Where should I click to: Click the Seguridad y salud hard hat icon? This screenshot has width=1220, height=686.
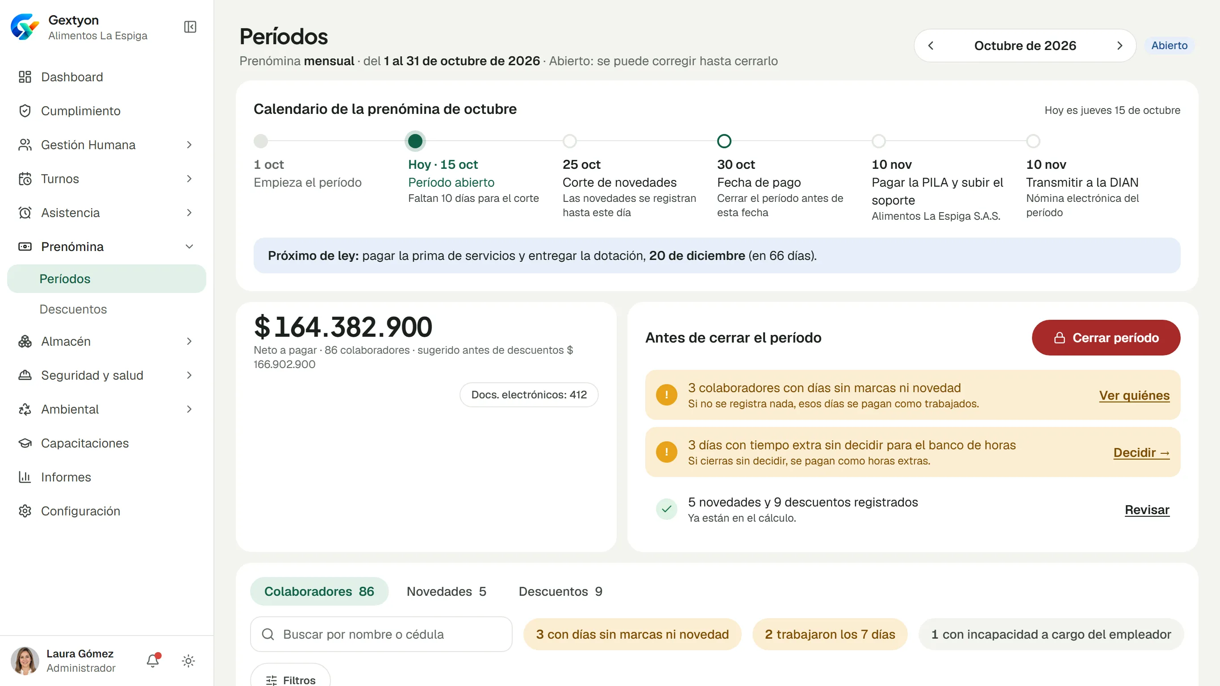[x=25, y=375]
